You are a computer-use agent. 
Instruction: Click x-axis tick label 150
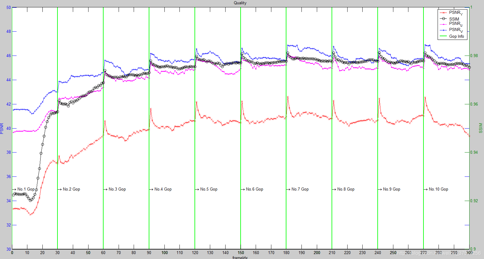tap(241, 253)
